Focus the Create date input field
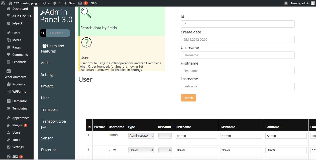Screen dimensions: 316x160 tap(238, 39)
